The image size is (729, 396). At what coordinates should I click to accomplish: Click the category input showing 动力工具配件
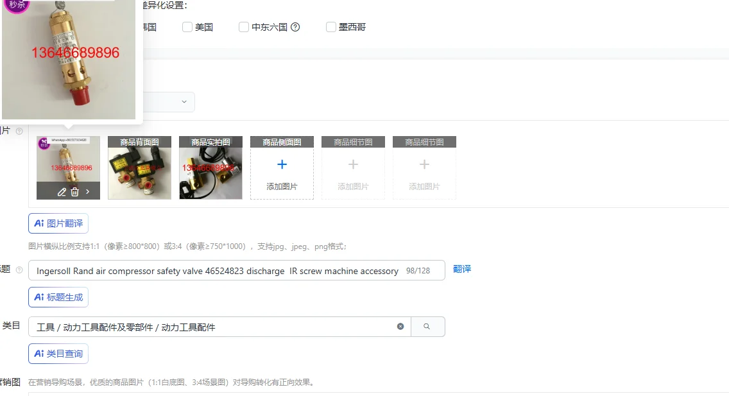[x=219, y=327]
